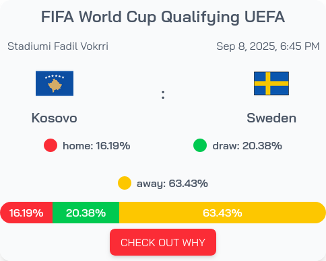This screenshot has height=261, width=326.
Task: Click the FIFA World Cup Qualifying UEFA title
Action: point(163,17)
